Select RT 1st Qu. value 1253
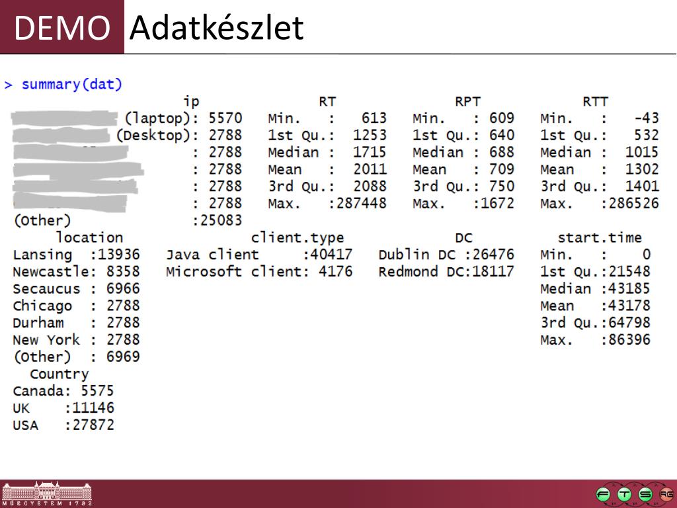Viewport: 677px width, 508px height. (370, 135)
